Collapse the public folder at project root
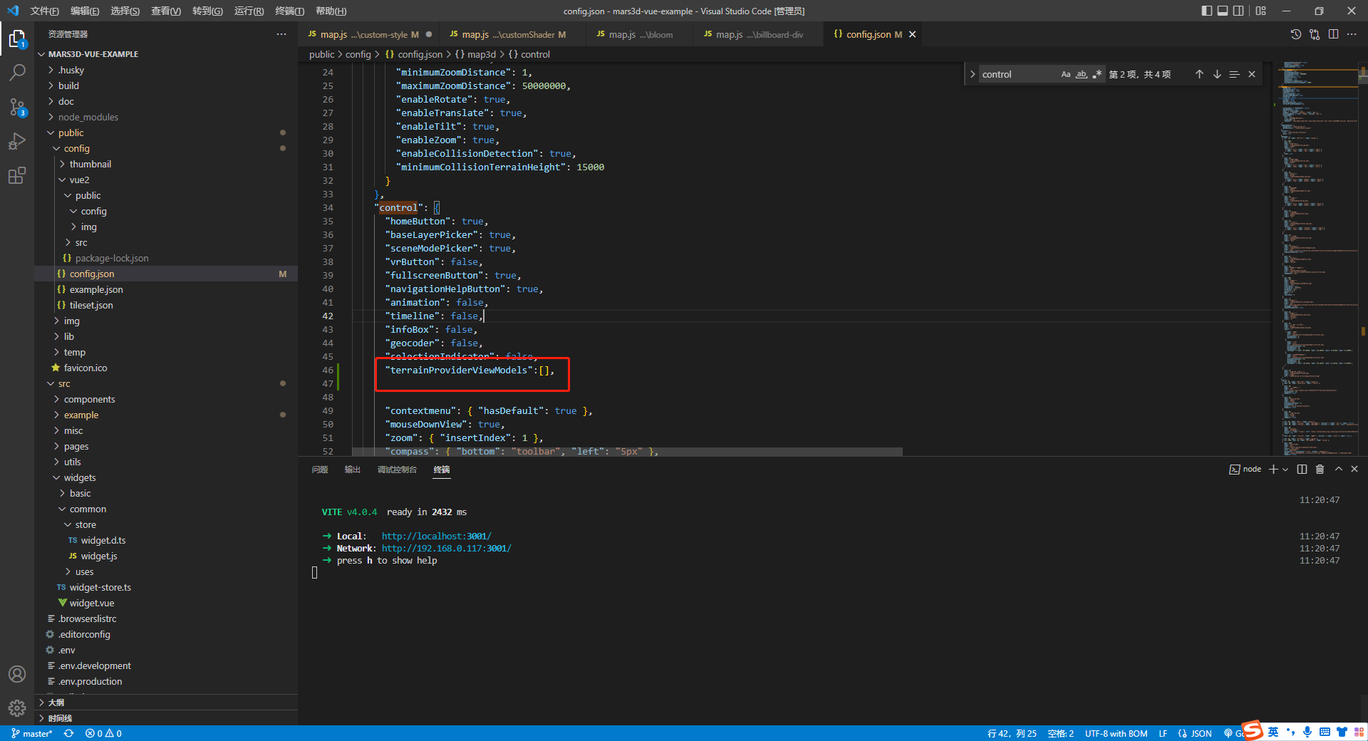This screenshot has height=741, width=1368. pos(71,133)
